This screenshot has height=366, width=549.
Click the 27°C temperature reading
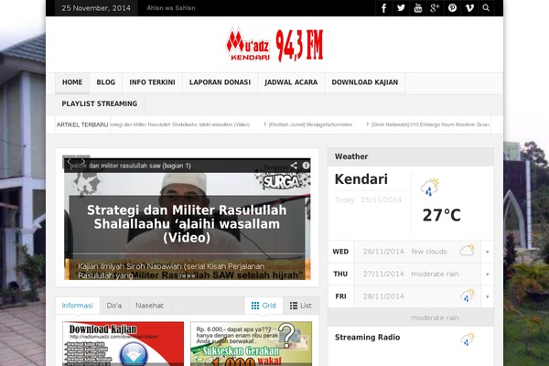[442, 215]
